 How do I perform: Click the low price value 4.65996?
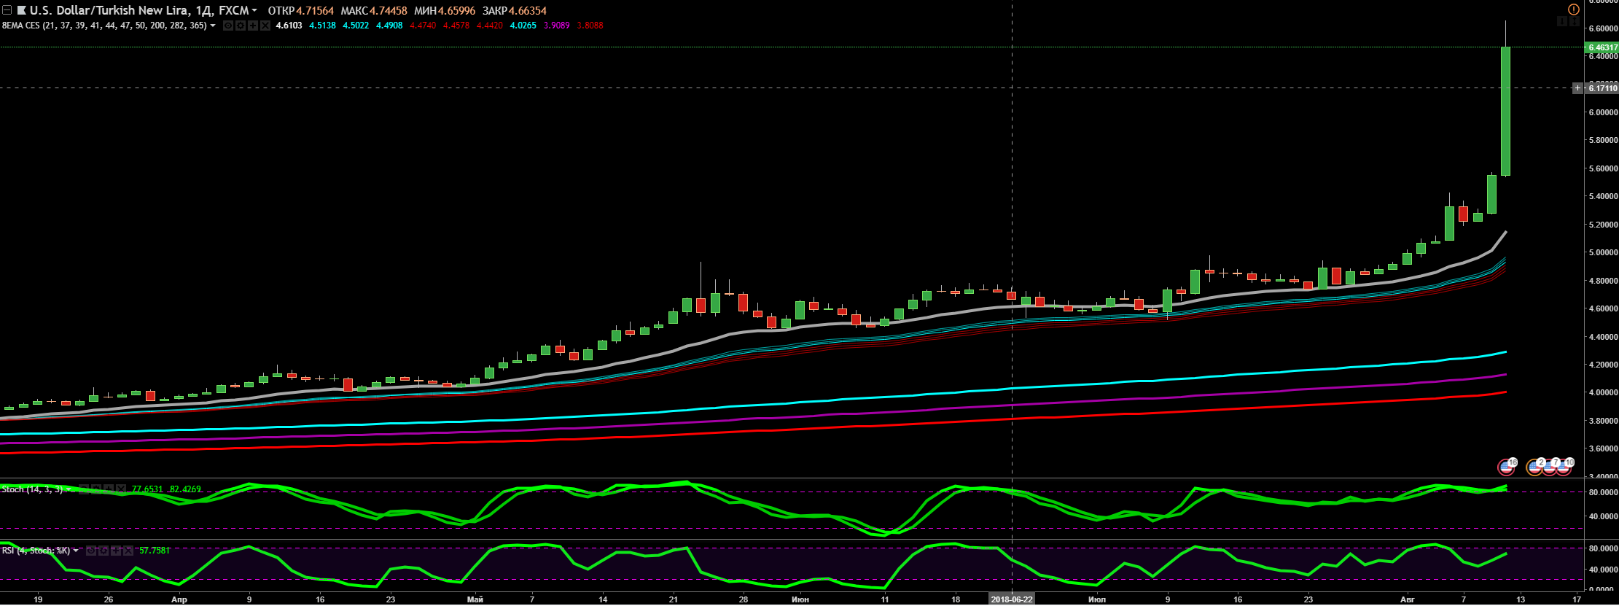pos(456,11)
